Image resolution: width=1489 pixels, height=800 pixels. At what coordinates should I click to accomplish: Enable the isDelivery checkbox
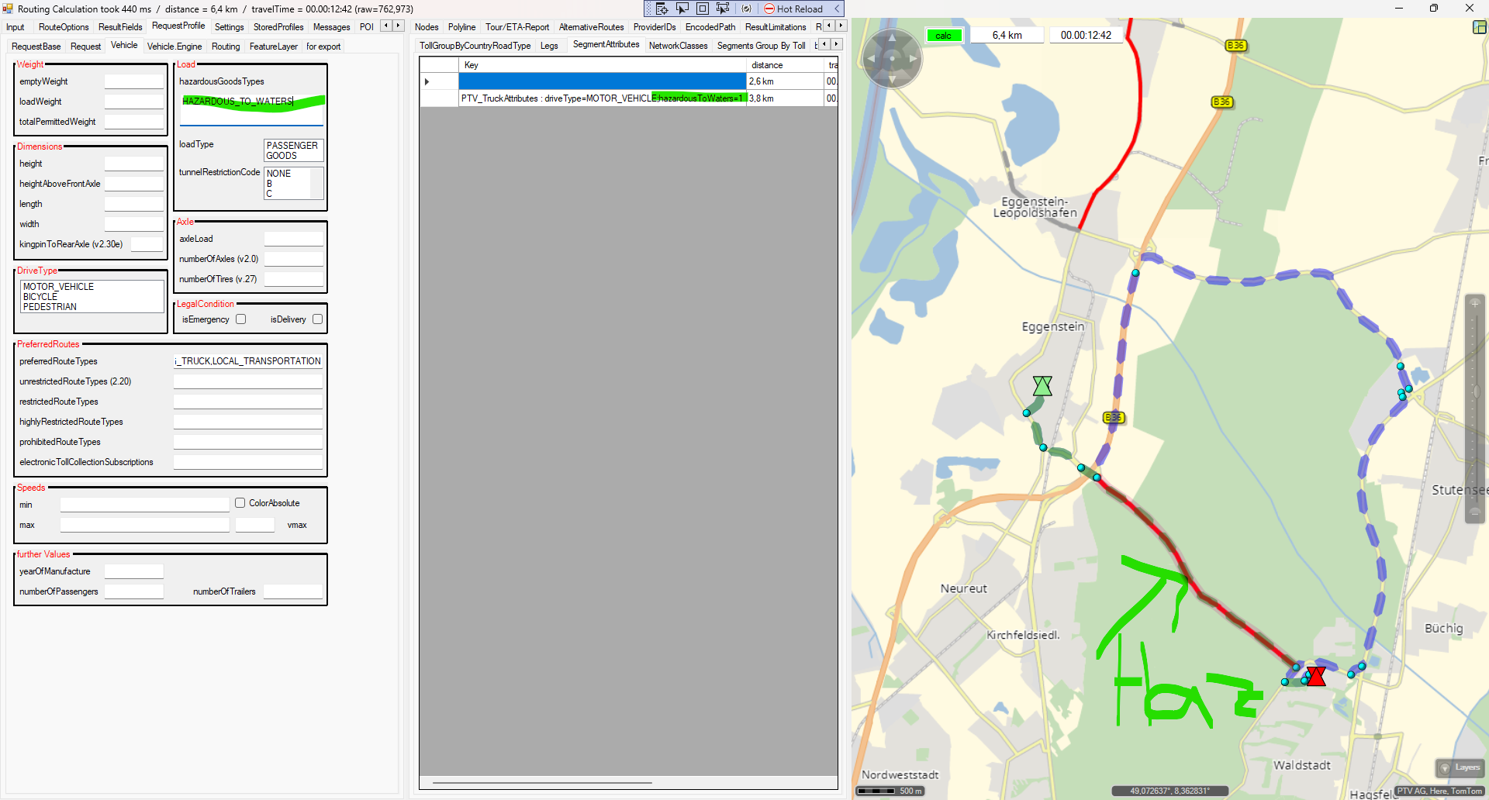317,319
